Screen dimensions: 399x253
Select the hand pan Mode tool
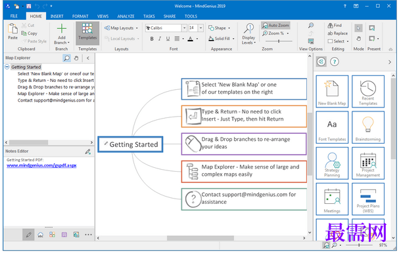point(358,39)
